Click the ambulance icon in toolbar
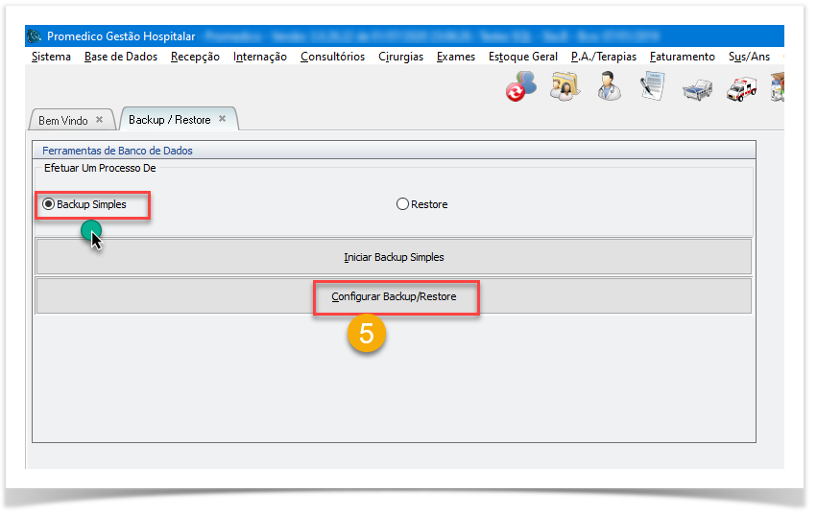The image size is (817, 516). point(740,88)
